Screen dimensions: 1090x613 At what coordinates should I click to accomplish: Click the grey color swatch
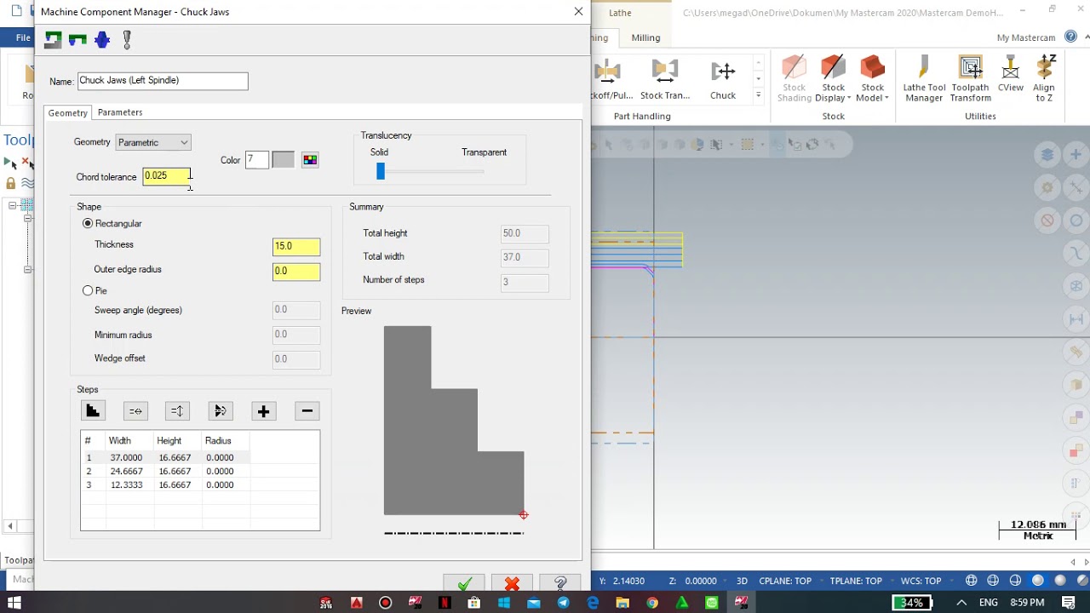click(283, 160)
